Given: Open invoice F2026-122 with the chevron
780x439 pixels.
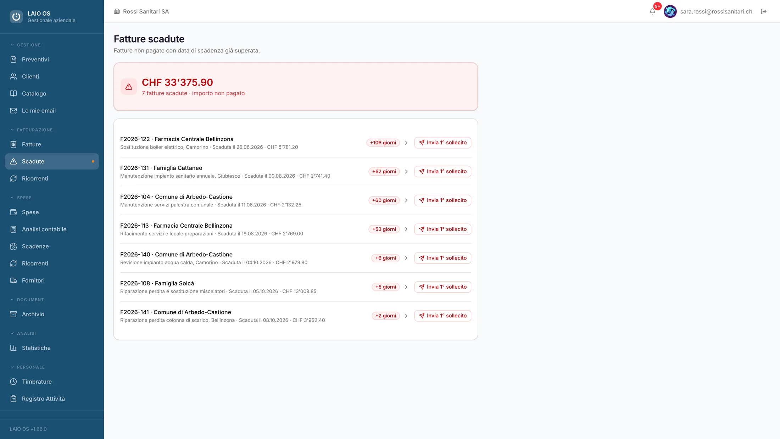Looking at the screenshot, I should (406, 143).
